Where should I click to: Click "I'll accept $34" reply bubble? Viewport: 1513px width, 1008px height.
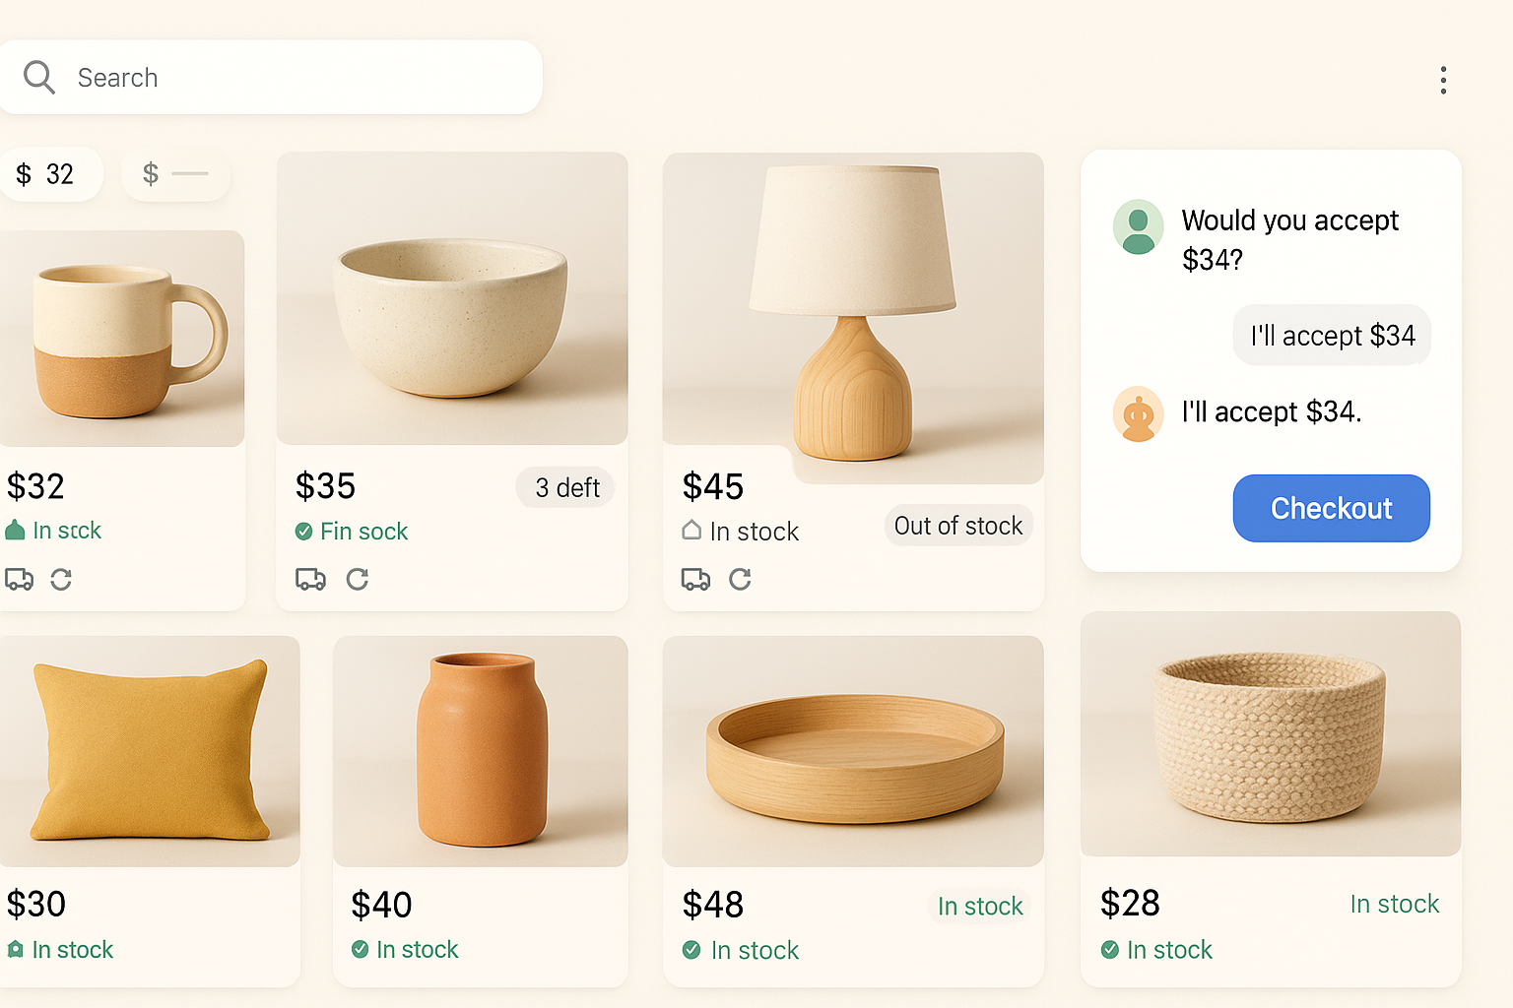click(x=1332, y=336)
